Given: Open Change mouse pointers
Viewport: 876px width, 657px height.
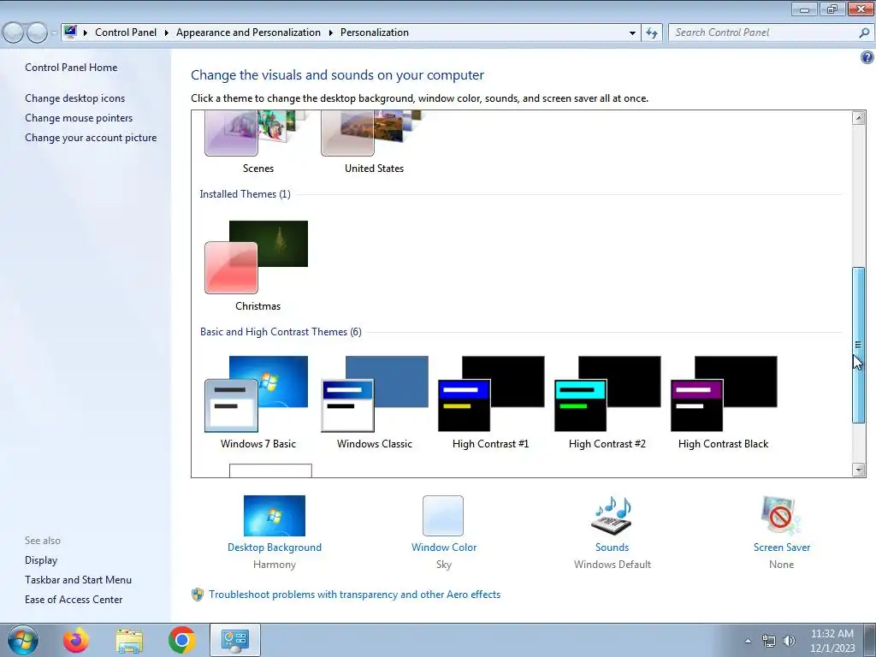Looking at the screenshot, I should click(79, 118).
